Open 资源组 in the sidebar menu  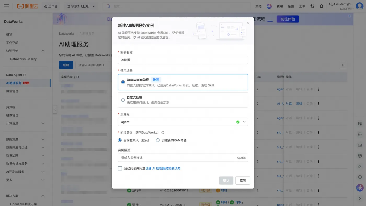click(11, 107)
